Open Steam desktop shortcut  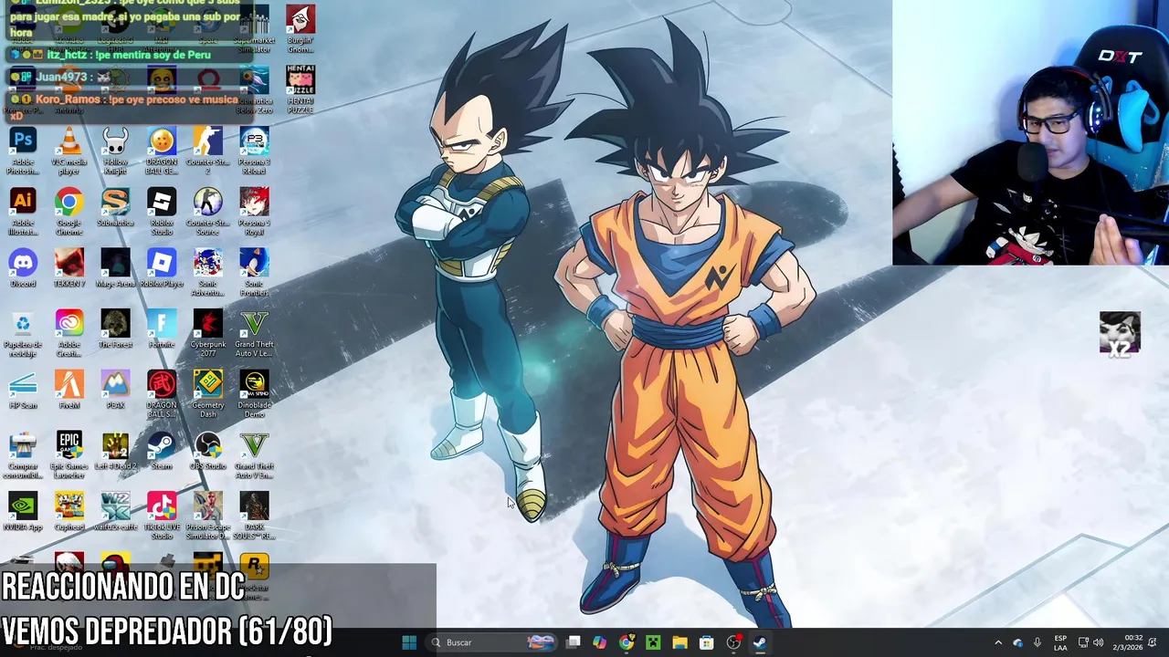(x=162, y=451)
